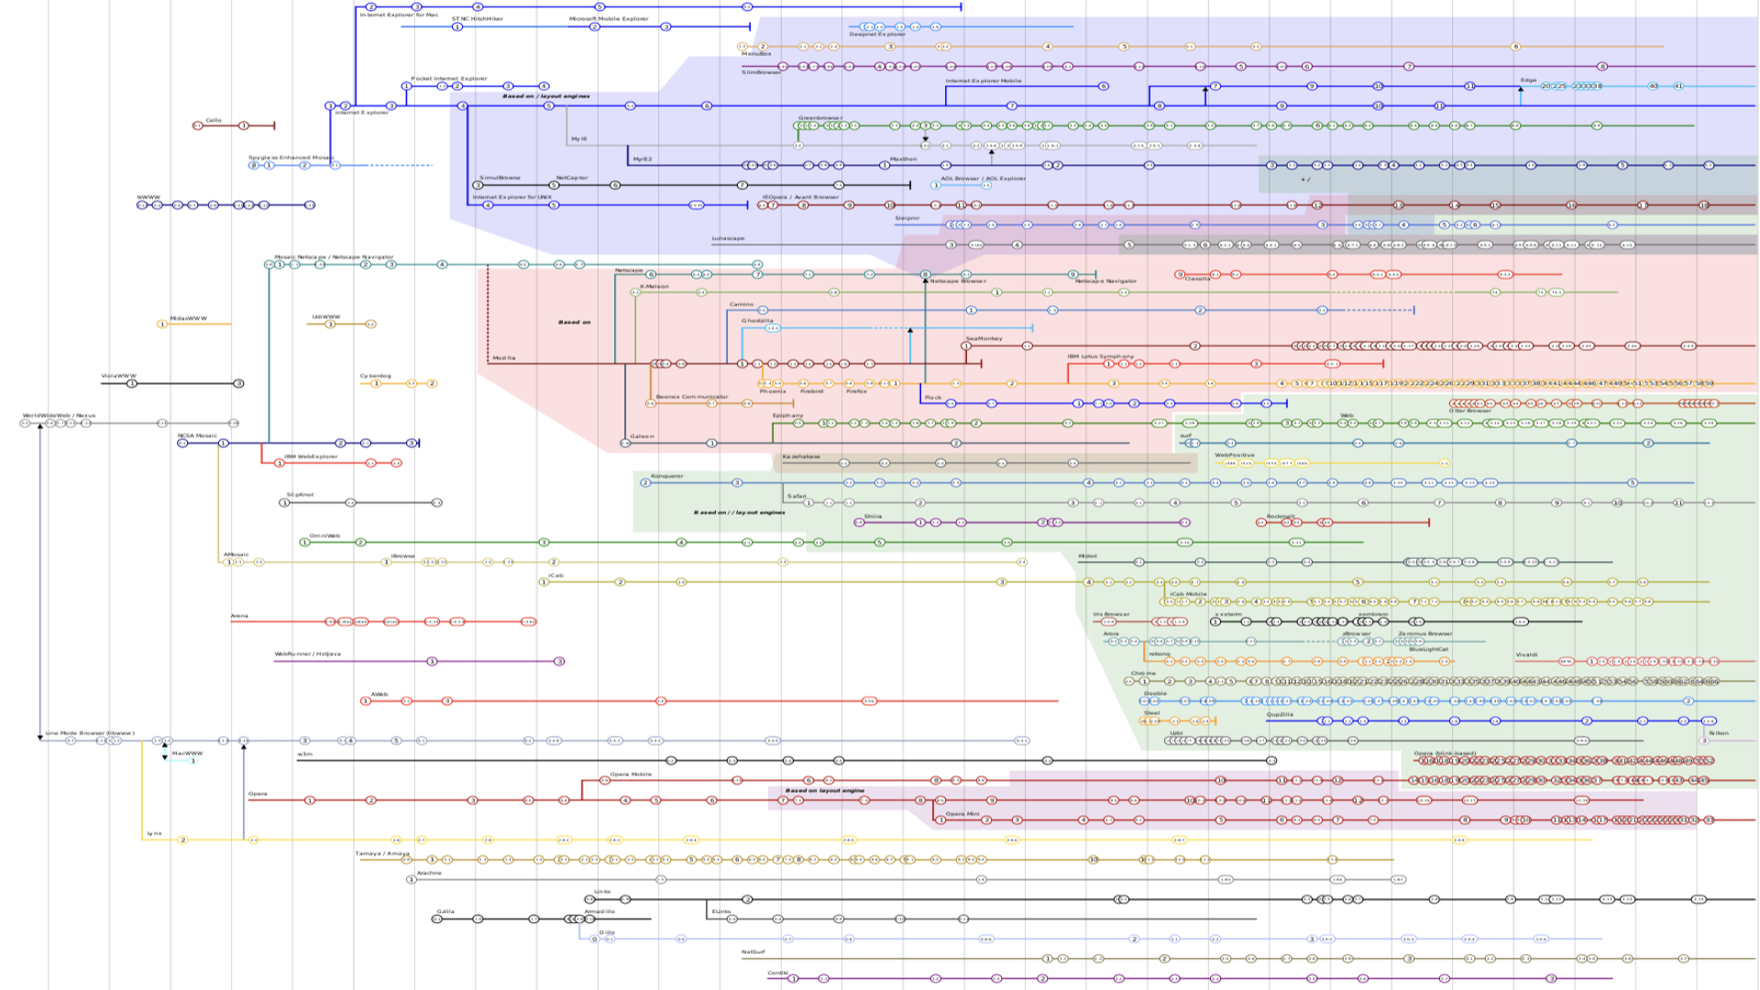Click the "MenuBox" label

pos(756,54)
